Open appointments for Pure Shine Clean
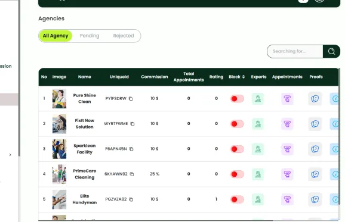This screenshot has height=222, width=345. click(287, 99)
